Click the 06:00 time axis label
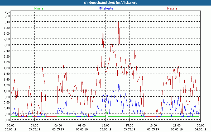 (58, 125)
